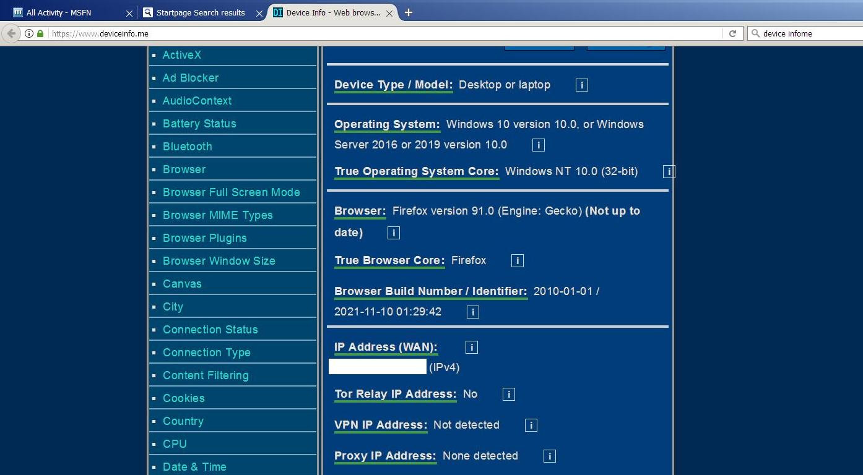Open info icon beside True Operating System Core

[669, 172]
